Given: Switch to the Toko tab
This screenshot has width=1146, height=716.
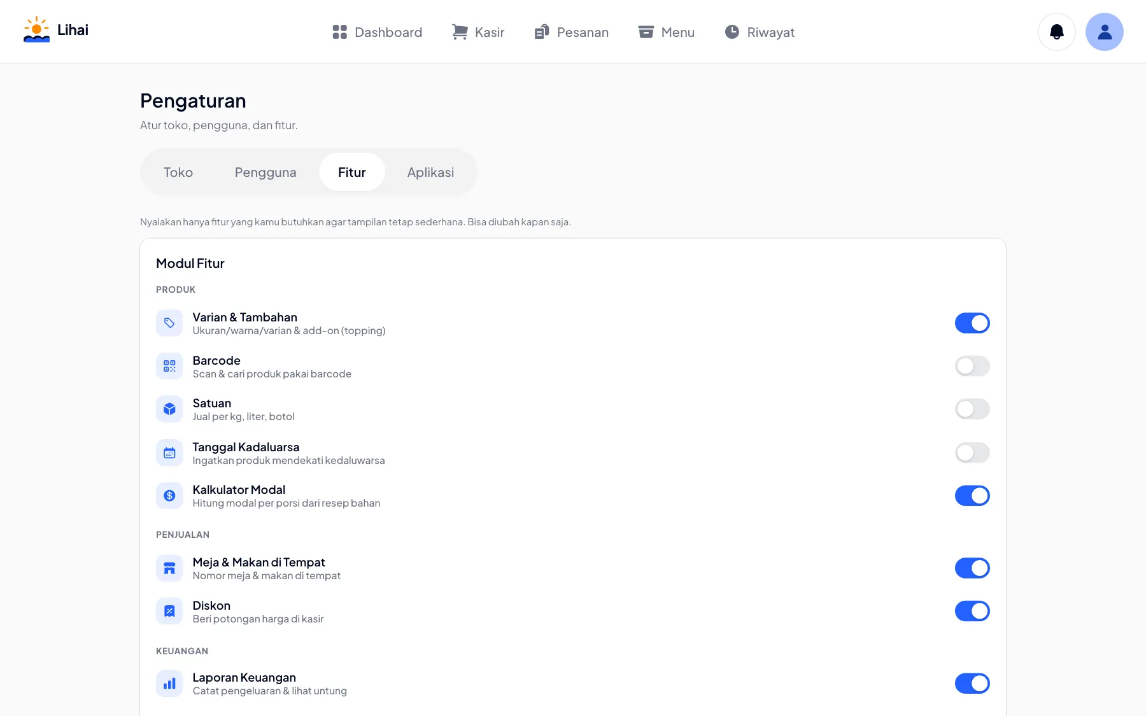Looking at the screenshot, I should [x=178, y=172].
